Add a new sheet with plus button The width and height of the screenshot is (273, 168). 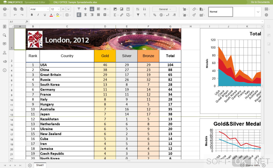click(30, 165)
